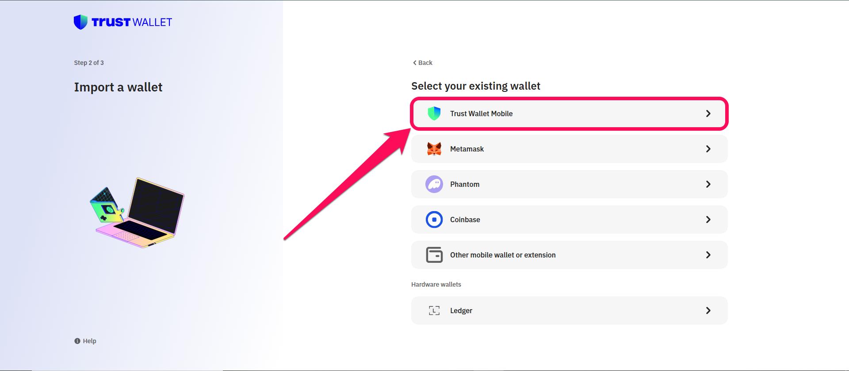This screenshot has height=371, width=849.
Task: Expand the Metamask row chevron
Action: pos(708,149)
